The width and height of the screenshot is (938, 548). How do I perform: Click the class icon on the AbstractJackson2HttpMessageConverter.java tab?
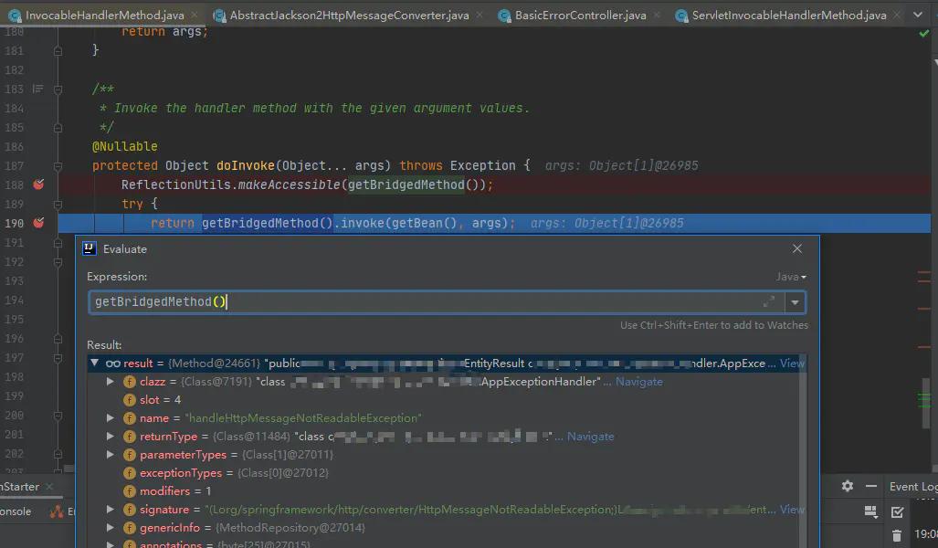219,16
